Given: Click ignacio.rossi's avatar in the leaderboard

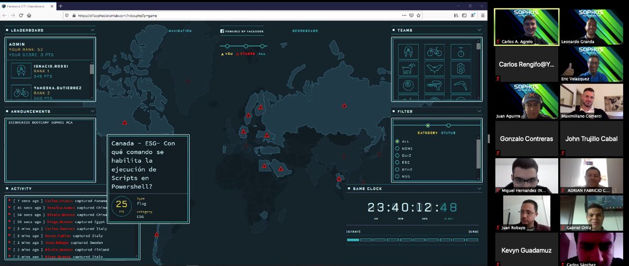Looking at the screenshot, I should pos(22,71).
